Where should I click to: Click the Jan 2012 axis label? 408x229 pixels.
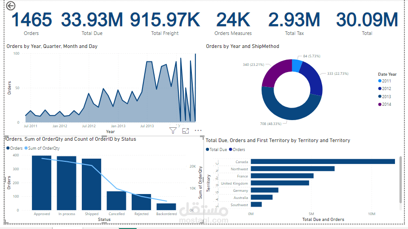[x=60, y=126]
